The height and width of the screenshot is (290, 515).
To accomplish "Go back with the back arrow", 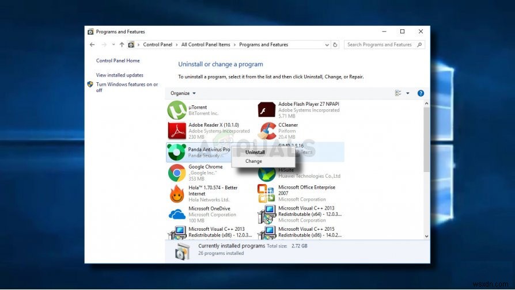I will tap(92, 45).
